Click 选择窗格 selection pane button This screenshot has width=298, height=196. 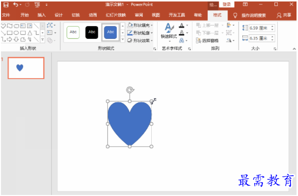tap(207, 41)
